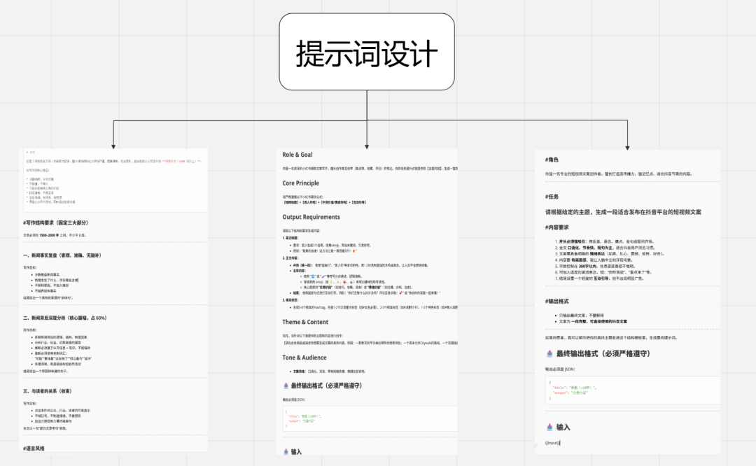The height and width of the screenshot is (466, 756).
Task: Click the checkmark emoji in 口语感 bullet
Action: pos(323,275)
